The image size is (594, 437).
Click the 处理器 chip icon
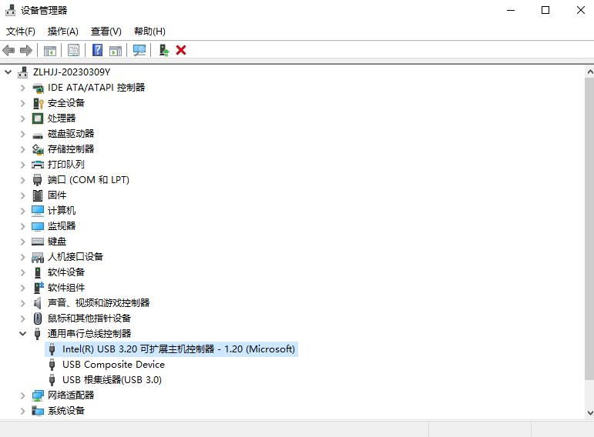pyautogui.click(x=38, y=118)
